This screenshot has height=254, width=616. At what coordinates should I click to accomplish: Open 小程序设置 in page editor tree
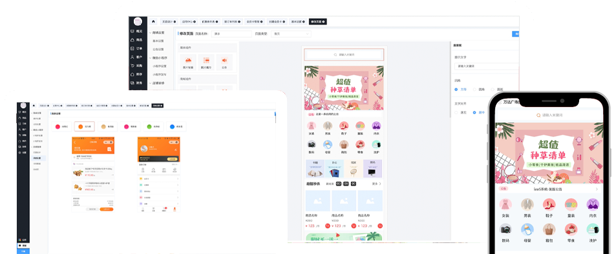(160, 66)
